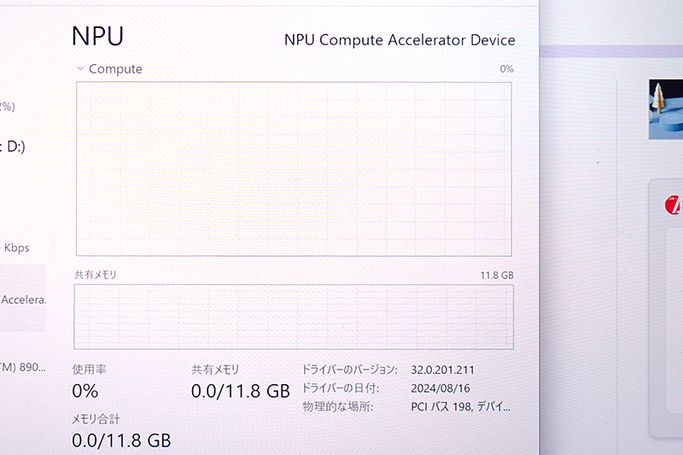Click the 共有メモリ 0.0/11.8 GB reading
The image size is (683, 455).
(x=241, y=391)
